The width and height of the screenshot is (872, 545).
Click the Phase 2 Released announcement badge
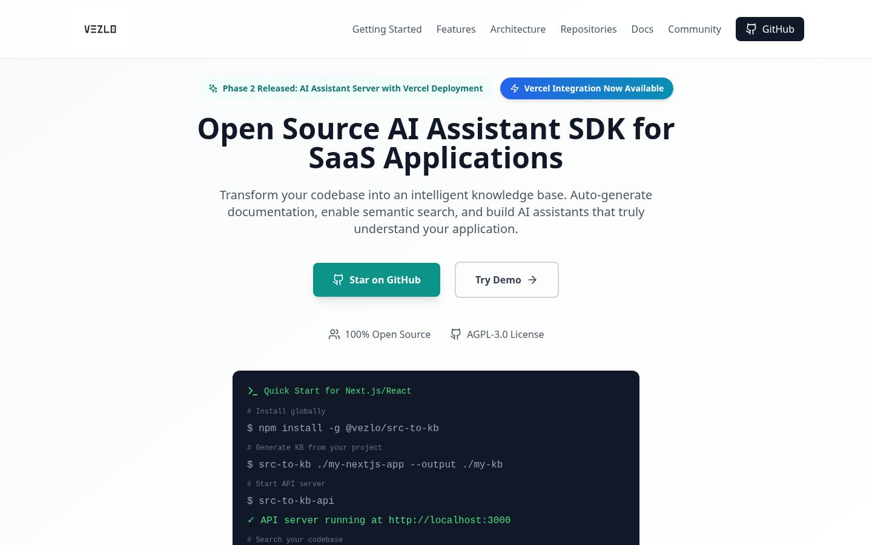click(x=345, y=88)
